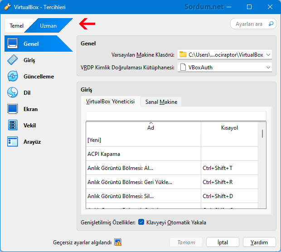
Task: Click the Yardım button
Action: click(259, 242)
